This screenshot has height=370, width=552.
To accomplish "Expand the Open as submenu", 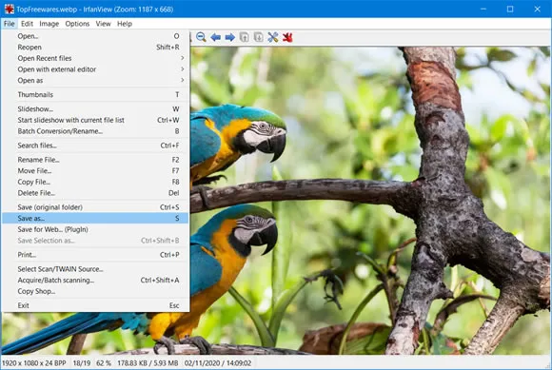I will click(x=95, y=80).
